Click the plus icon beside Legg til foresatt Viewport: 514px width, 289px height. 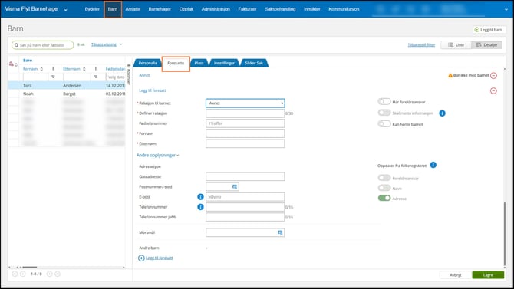click(x=141, y=258)
